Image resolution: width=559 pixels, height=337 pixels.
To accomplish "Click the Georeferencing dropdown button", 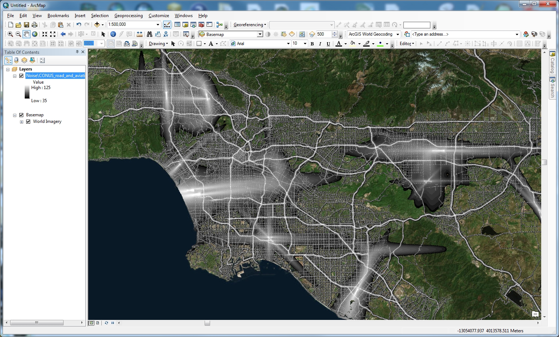I will (250, 25).
